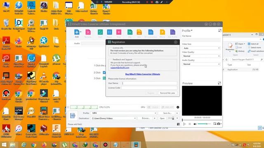
Task: Open the Save As dropdown arrow
Action: click(177, 113)
